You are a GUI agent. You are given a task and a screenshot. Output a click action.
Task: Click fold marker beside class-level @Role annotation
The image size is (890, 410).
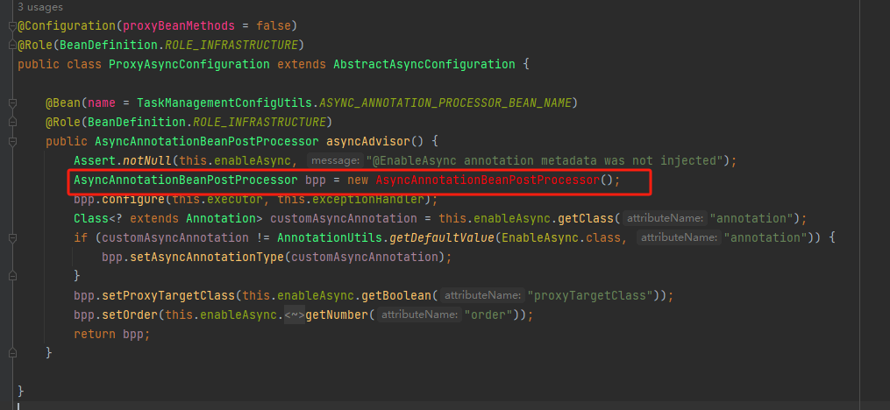click(12, 45)
